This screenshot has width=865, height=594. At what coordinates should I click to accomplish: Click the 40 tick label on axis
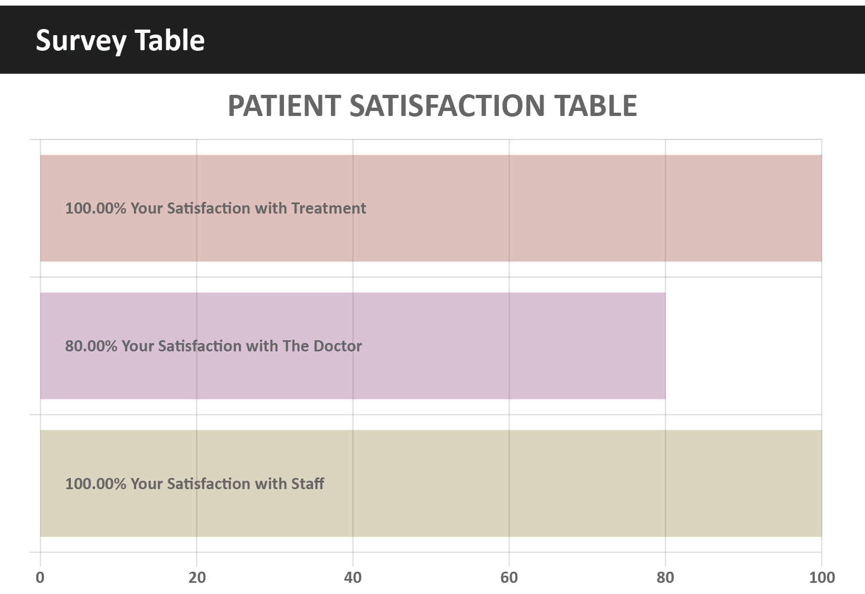click(353, 577)
